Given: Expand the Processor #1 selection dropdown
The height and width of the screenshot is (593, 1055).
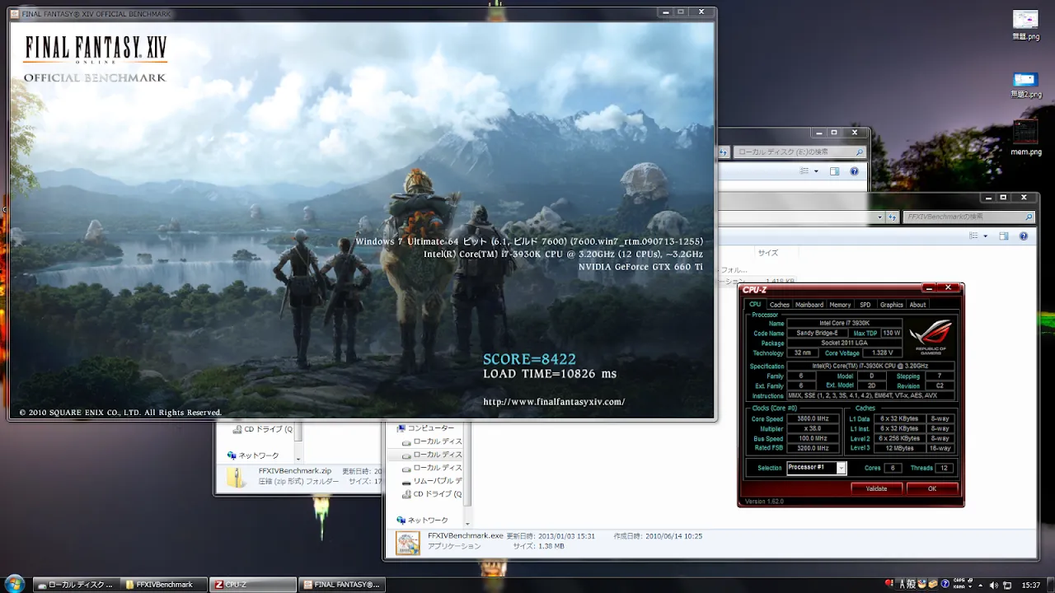Looking at the screenshot, I should click(841, 468).
